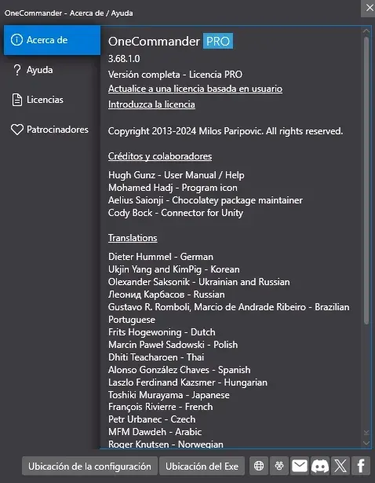Open the website globe icon
The width and height of the screenshot is (375, 483).
(x=259, y=466)
